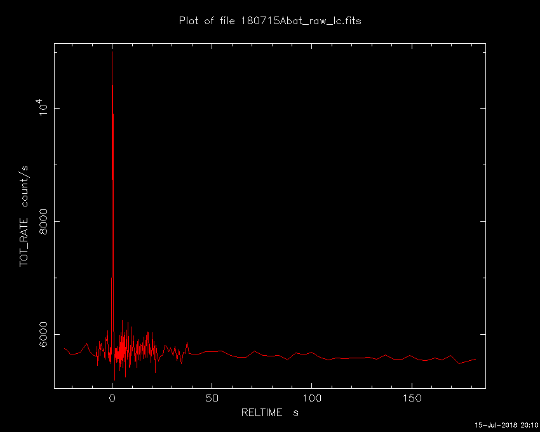Viewport: 540px width, 432px height.
Task: Click the x-axis tick label '100'
Action: (x=312, y=398)
